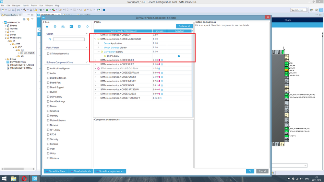Reset all filters with circular arrow icon

tap(88, 27)
